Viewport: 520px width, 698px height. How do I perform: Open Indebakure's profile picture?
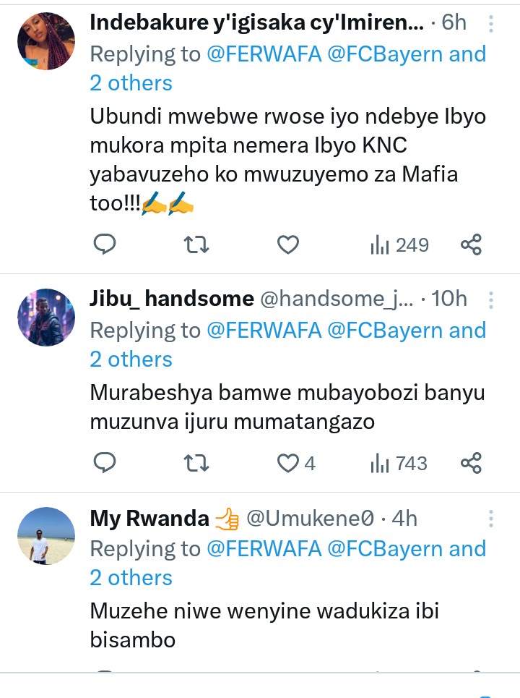[x=45, y=41]
